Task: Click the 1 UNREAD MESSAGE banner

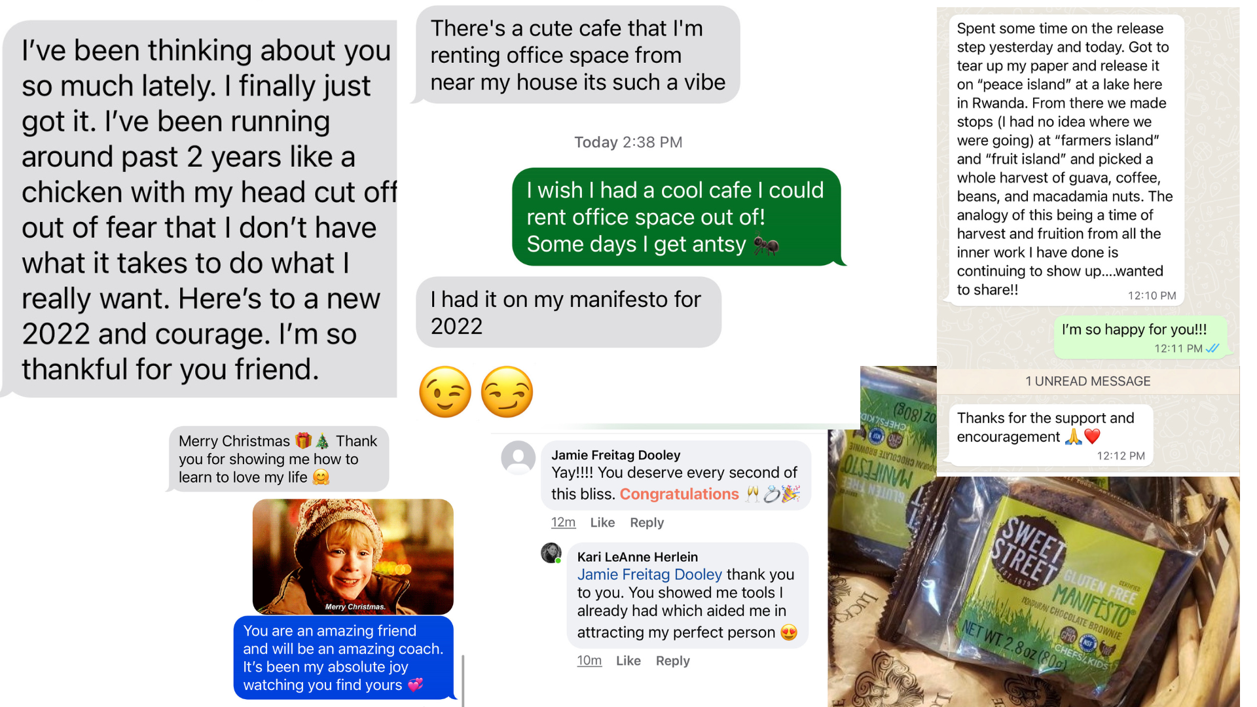Action: pyautogui.click(x=1088, y=381)
